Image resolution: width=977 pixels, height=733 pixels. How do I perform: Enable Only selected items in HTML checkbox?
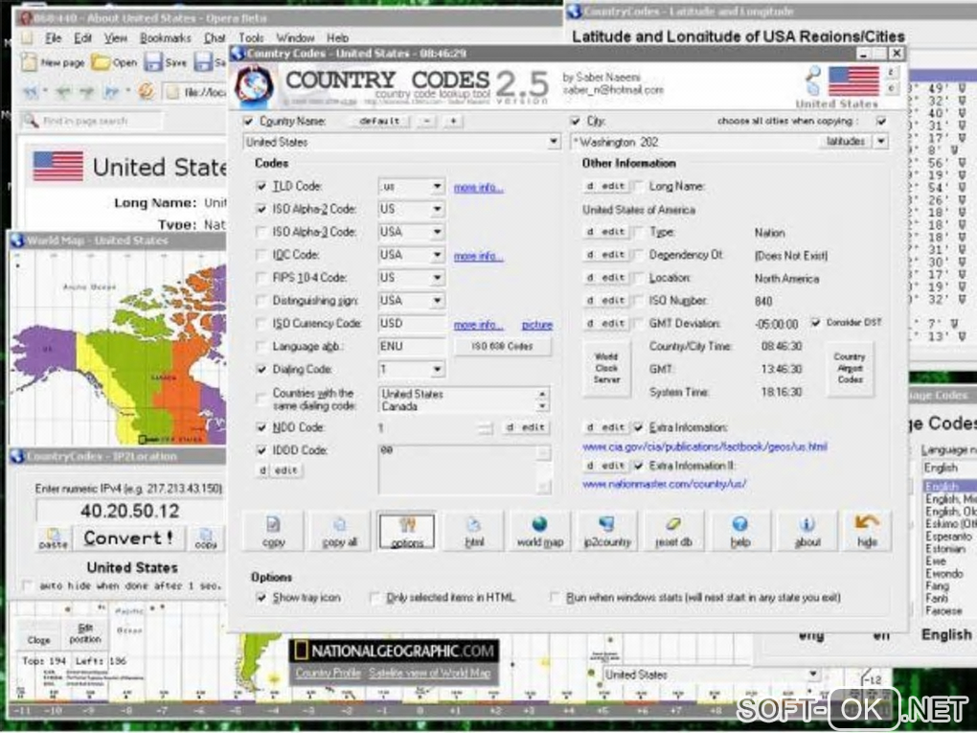(375, 598)
